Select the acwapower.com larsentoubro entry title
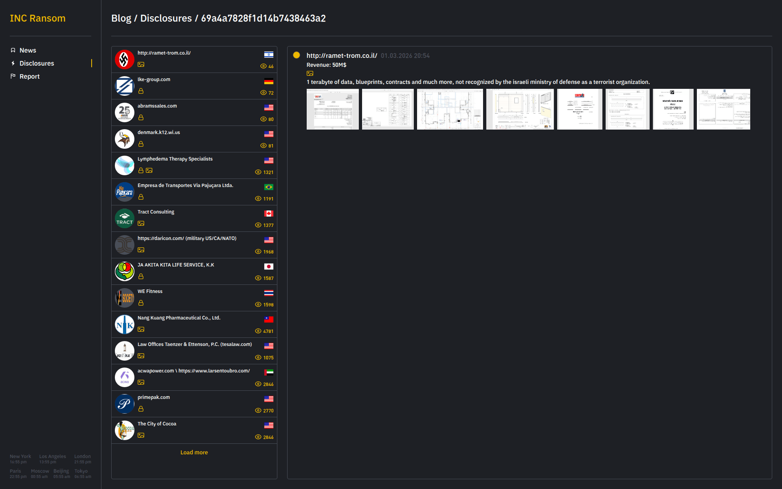The height and width of the screenshot is (489, 782). (x=194, y=371)
